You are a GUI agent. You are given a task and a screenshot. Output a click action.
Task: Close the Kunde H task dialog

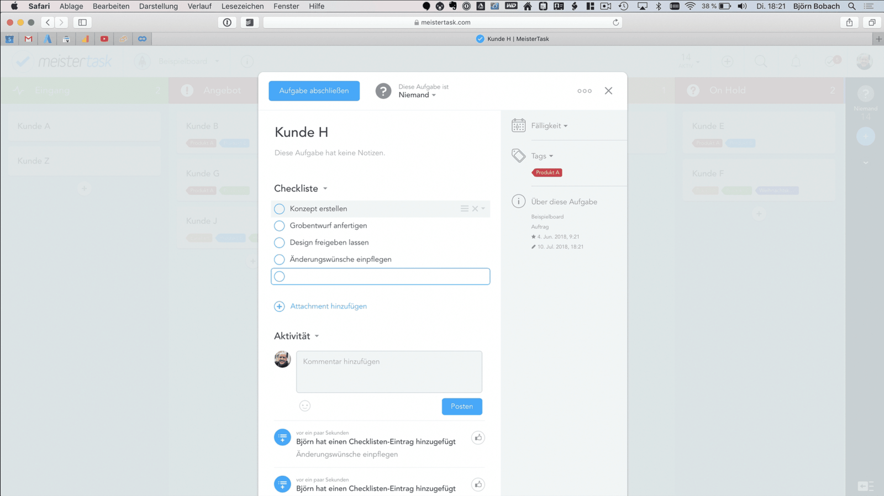click(x=608, y=91)
